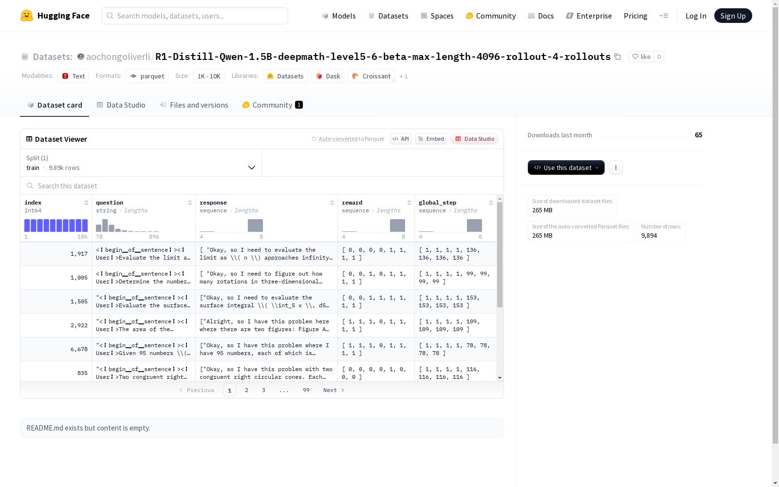Click the question lengths histogram

point(128,225)
